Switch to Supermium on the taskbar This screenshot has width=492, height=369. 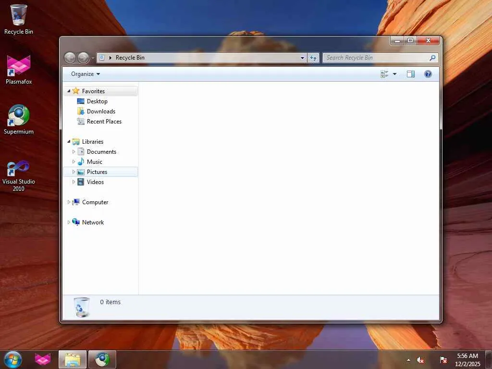pyautogui.click(x=102, y=359)
